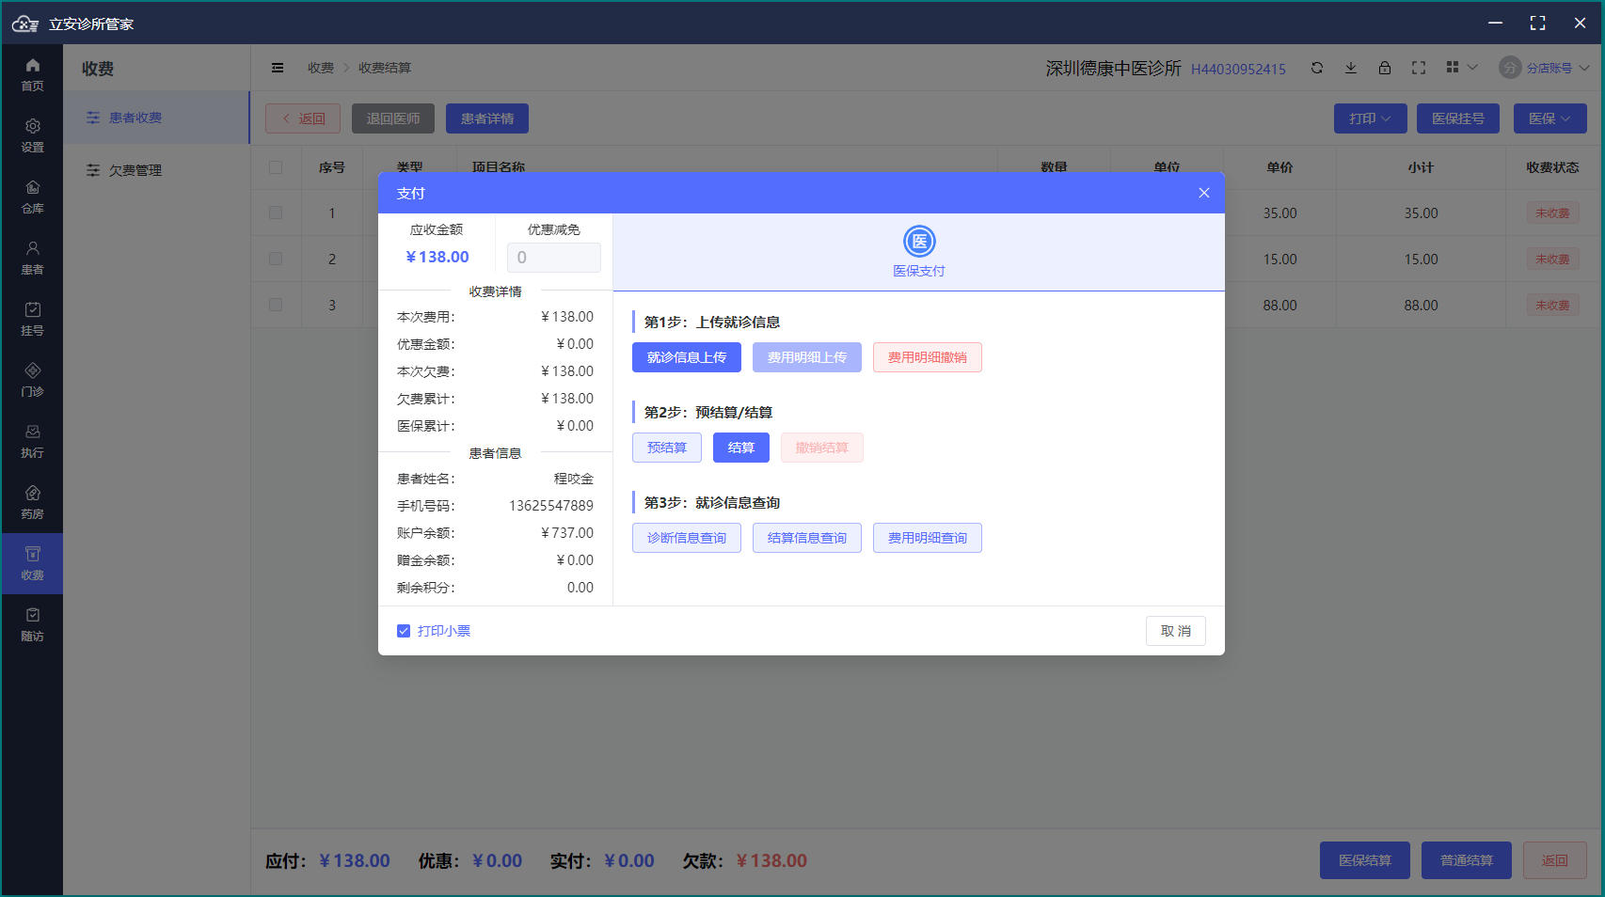Viewport: 1605px width, 897px height.
Task: Click the 预结算 button
Action: (x=667, y=448)
